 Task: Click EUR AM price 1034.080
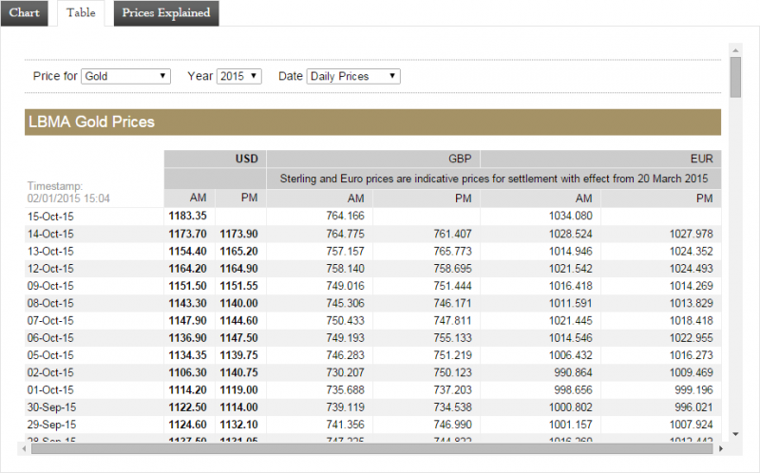point(571,217)
